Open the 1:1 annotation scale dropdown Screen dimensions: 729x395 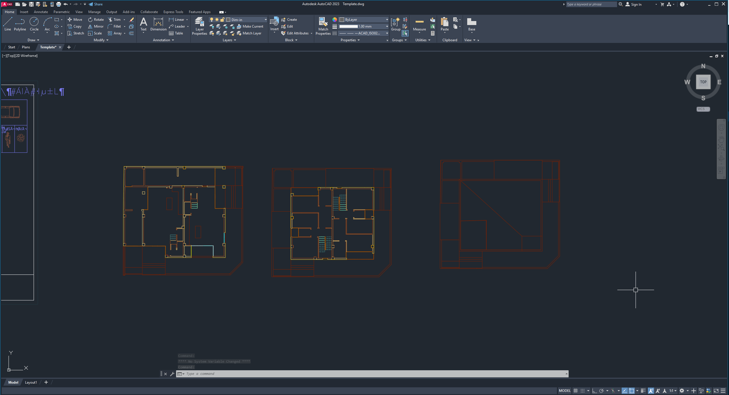click(x=673, y=391)
